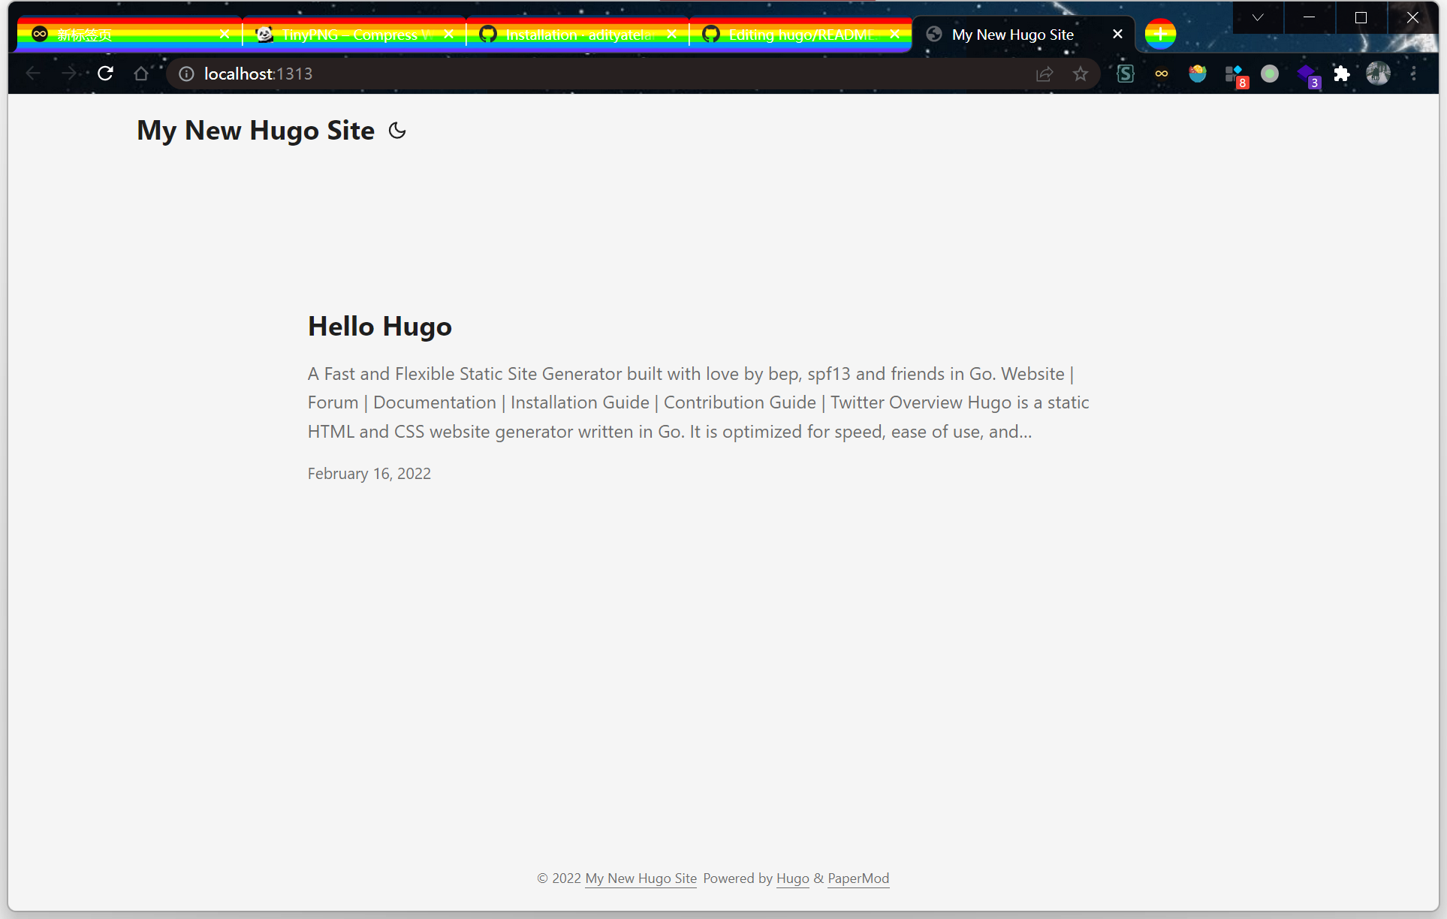The width and height of the screenshot is (1447, 919).
Task: Close the Installation adityatelange tab
Action: click(671, 35)
